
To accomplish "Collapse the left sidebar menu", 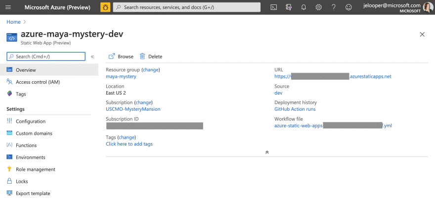I will (92, 56).
